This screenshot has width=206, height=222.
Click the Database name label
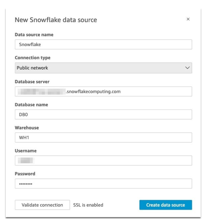tap(31, 105)
